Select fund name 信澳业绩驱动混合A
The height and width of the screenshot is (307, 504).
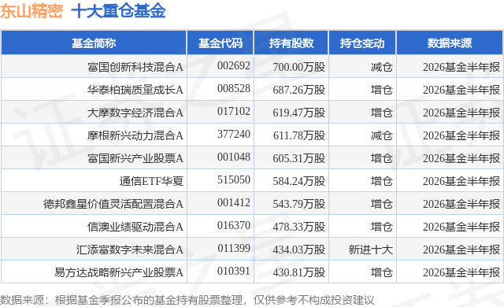pos(135,227)
